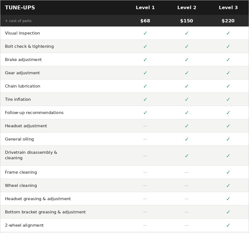Click Level 2 checkmark for Drivetrain disassembly row

coord(187,156)
